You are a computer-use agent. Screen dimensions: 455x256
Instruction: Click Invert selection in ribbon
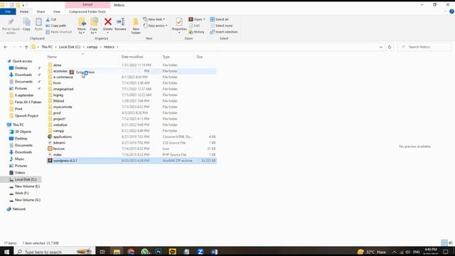[x=224, y=32]
